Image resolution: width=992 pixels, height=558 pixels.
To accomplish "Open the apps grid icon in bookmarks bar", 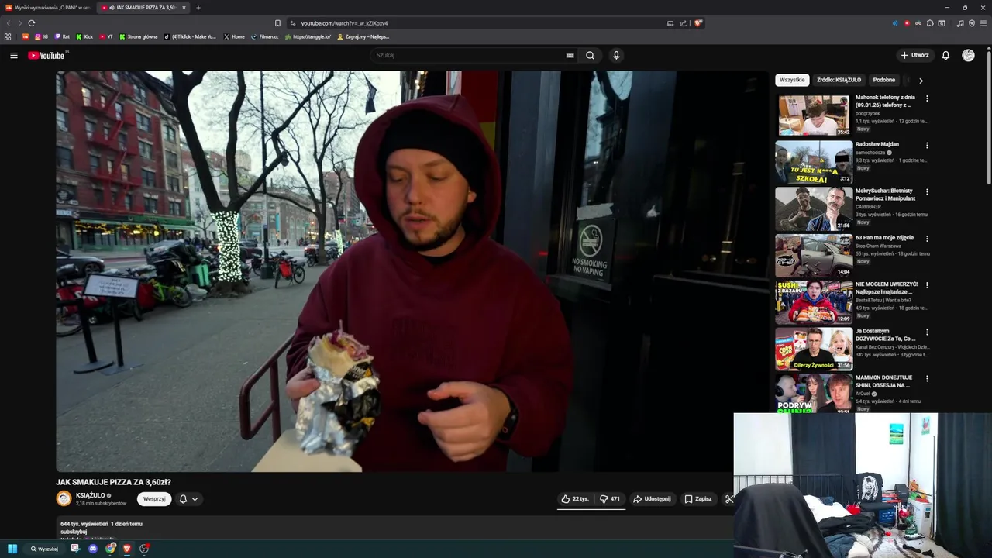I will 8,36.
